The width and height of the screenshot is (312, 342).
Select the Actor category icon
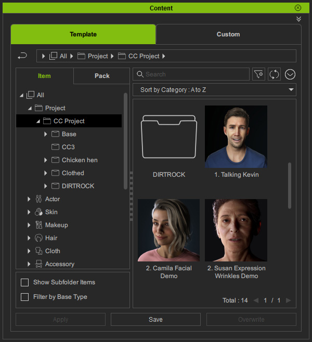(38, 199)
